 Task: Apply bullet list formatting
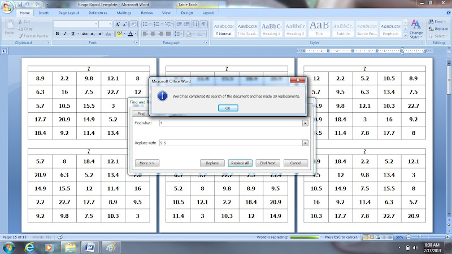pyautogui.click(x=146, y=24)
